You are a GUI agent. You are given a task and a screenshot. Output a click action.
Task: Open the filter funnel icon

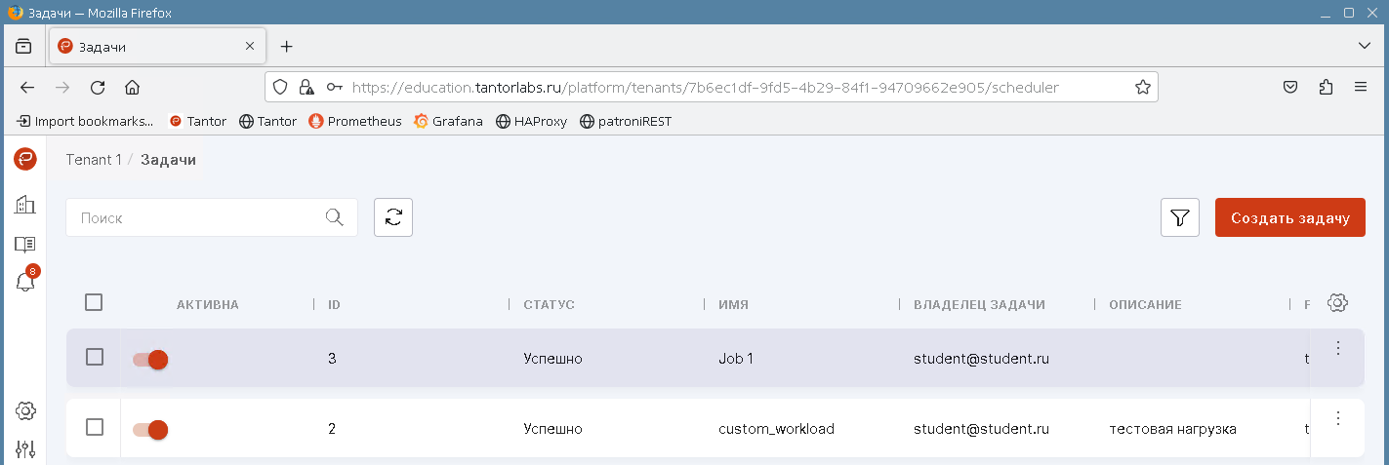[x=1179, y=217]
